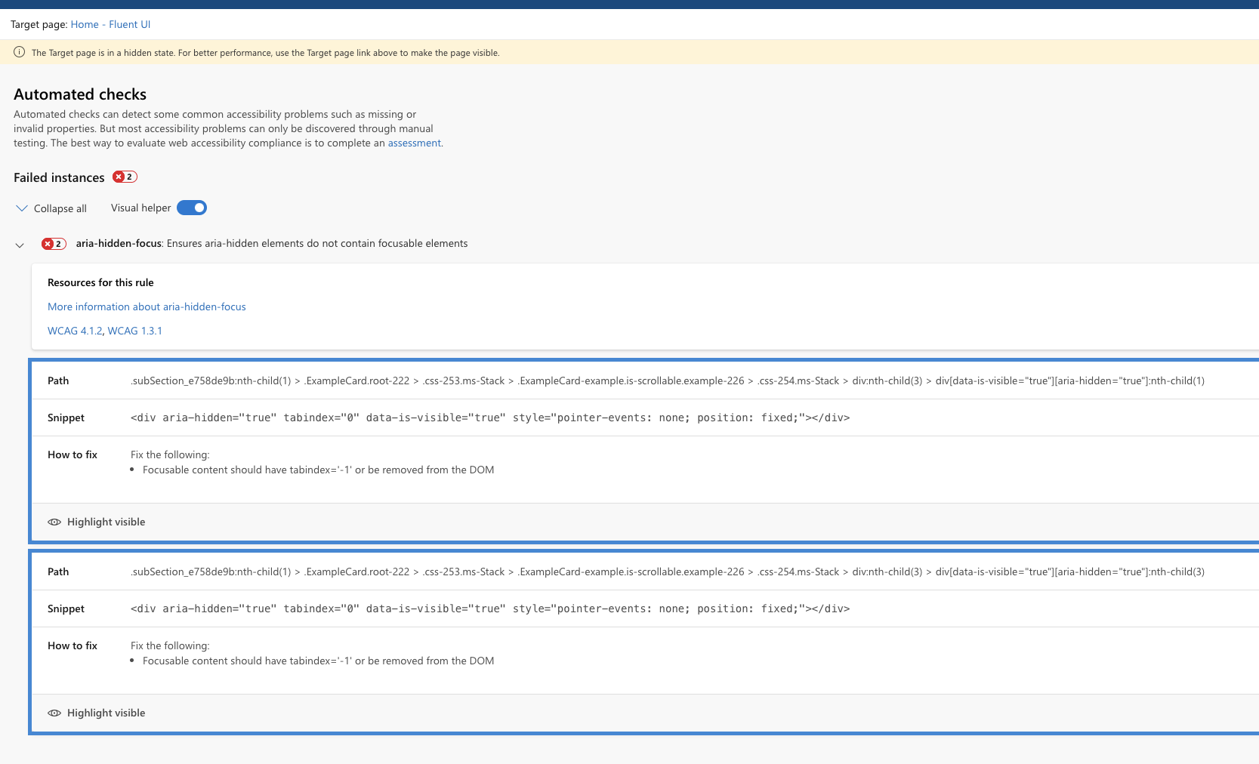
Task: Open the WCAG 1.3.1 reference
Action: [134, 330]
